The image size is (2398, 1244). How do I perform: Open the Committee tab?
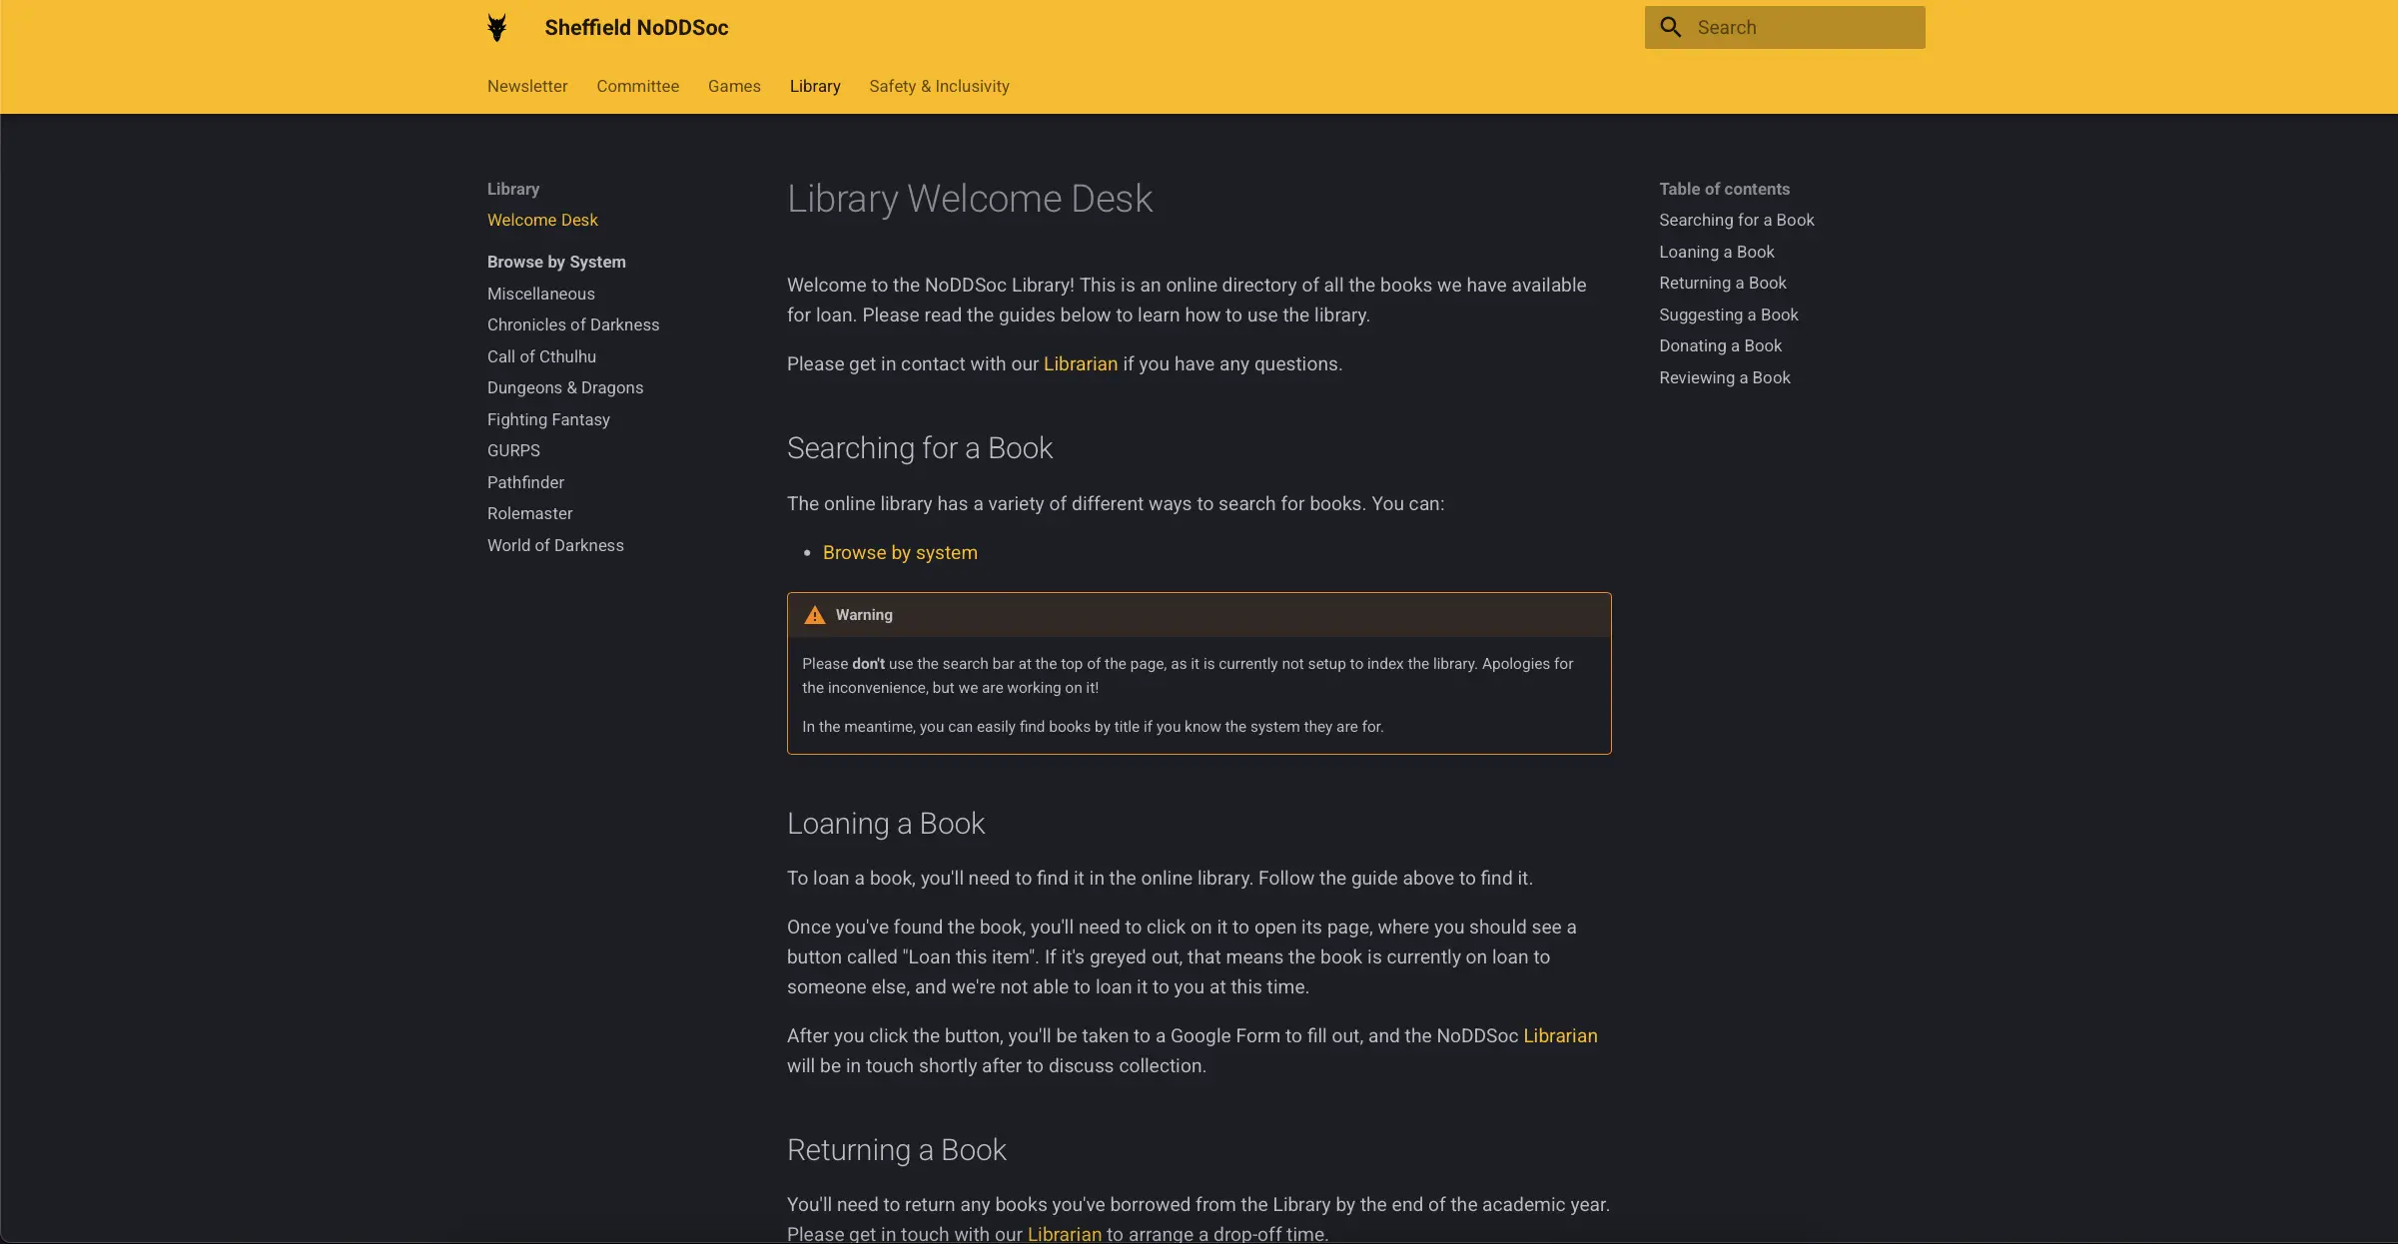tap(637, 86)
